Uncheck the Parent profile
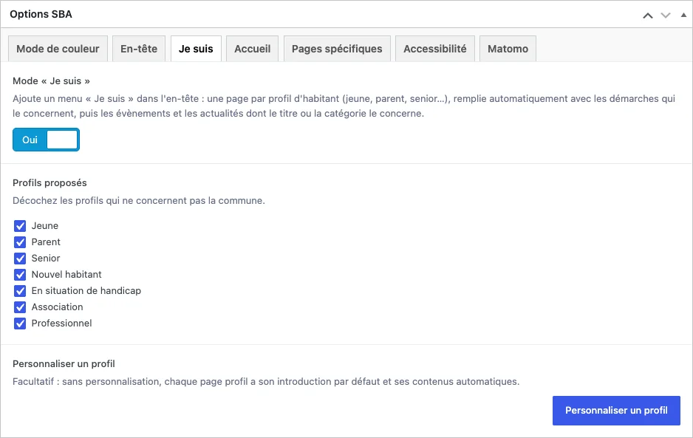 tap(20, 242)
